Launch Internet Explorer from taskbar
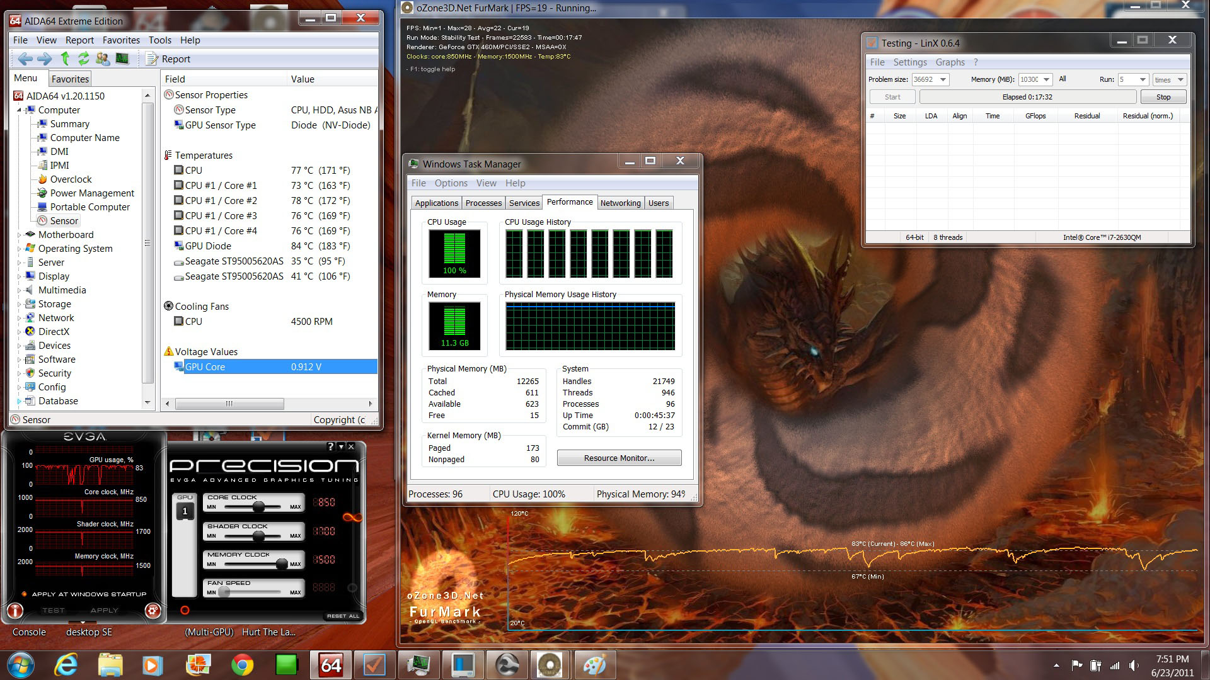 point(66,665)
